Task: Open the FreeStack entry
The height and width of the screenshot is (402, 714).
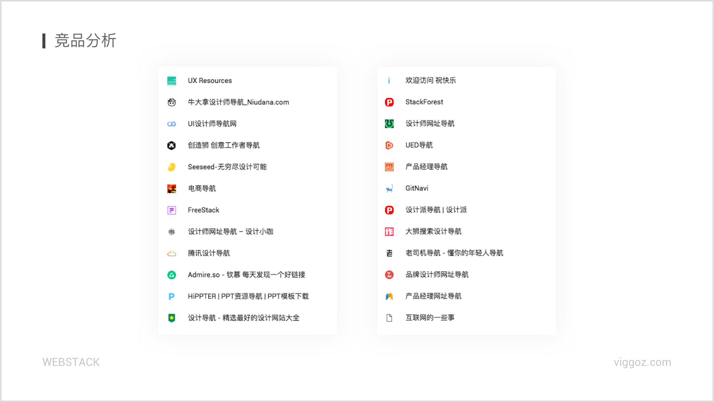Action: (203, 210)
